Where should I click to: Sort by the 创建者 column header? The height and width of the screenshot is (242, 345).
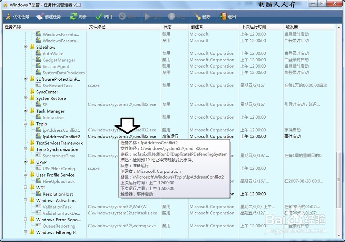tap(214, 27)
